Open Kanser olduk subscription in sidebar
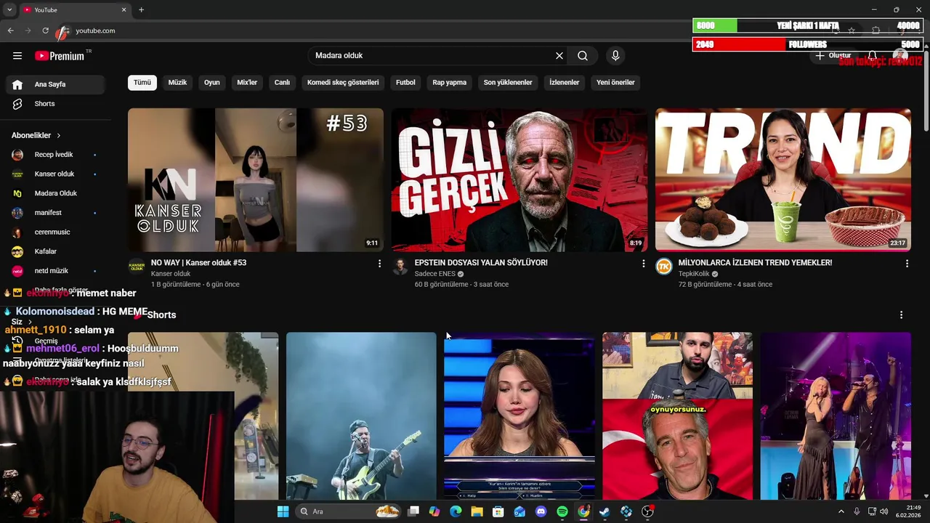The height and width of the screenshot is (523, 930). pos(55,174)
